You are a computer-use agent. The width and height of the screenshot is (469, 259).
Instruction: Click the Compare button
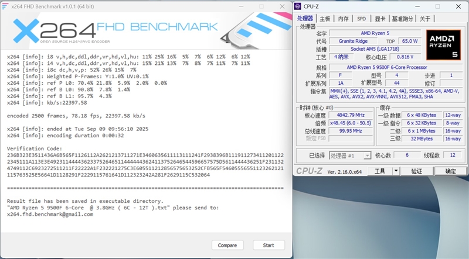(x=227, y=245)
